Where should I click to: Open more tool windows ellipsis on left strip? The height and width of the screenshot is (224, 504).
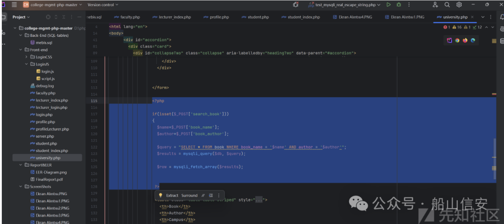(3, 44)
